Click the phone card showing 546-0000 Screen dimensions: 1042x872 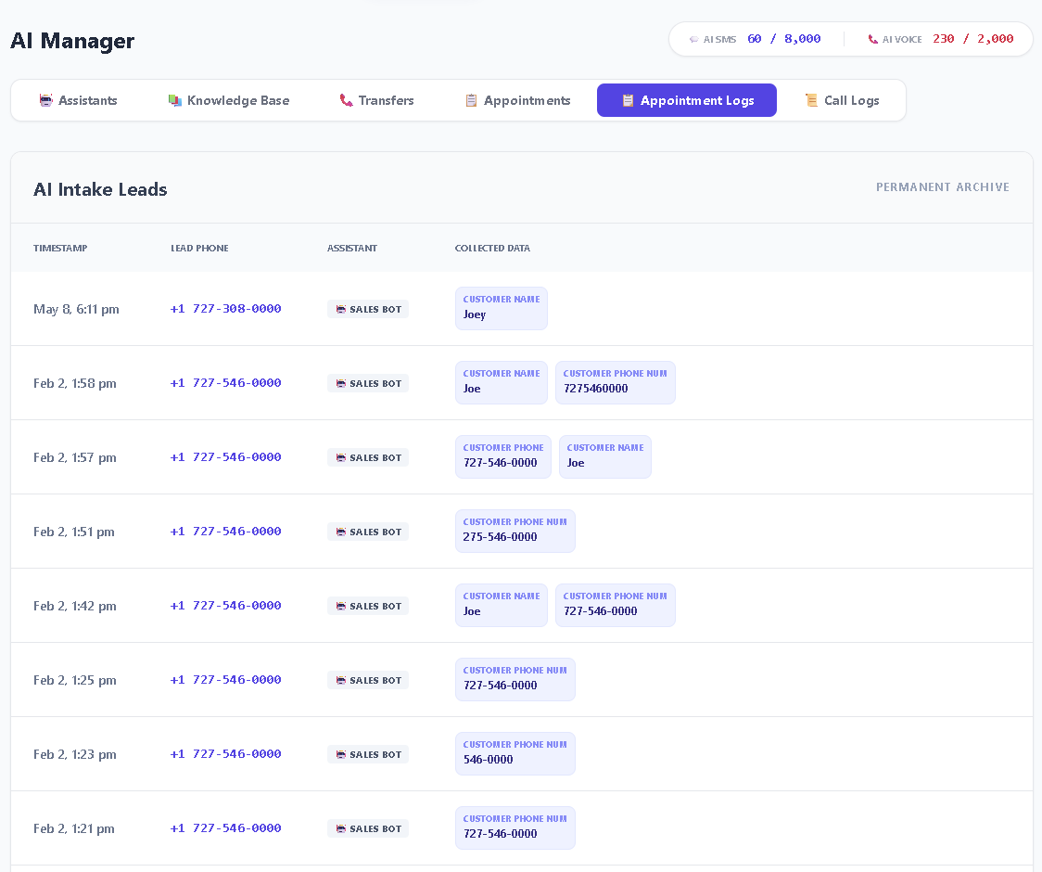point(515,754)
